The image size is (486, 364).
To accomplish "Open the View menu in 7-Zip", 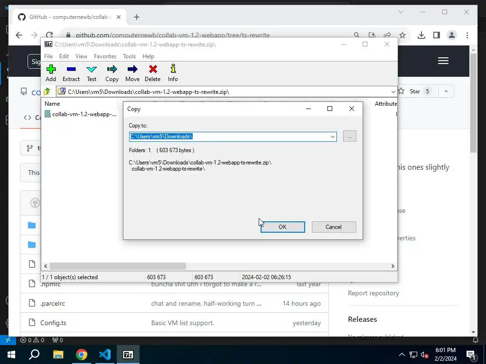I will coord(81,56).
